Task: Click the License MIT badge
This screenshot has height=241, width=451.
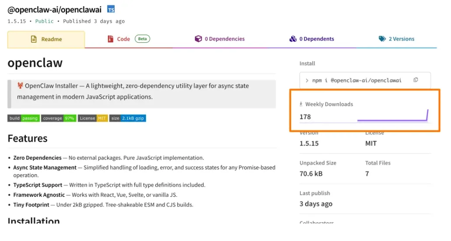Action: tap(93, 118)
